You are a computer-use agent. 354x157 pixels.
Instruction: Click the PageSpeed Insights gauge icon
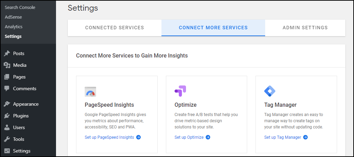[90, 92]
